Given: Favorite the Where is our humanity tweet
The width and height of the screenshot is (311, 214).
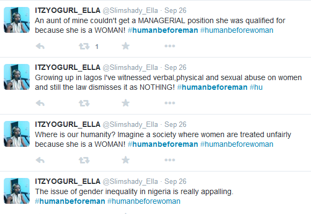Looking at the screenshot, I should coord(126,160).
